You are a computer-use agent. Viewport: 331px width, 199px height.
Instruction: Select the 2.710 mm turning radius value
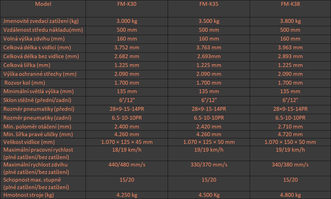pyautogui.click(x=290, y=127)
